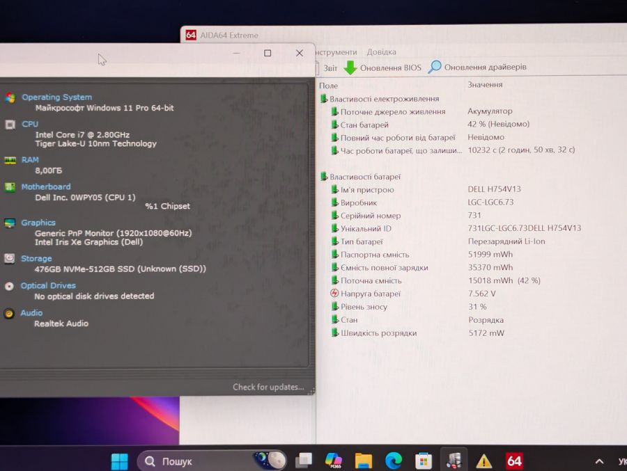The image size is (627, 471).
Task: Select Паспортна ємність row
Action: (422, 255)
